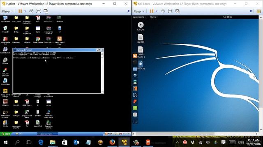Viewport: 263px width, 147px height.
Task: Open File Explorer from Windows taskbar
Action: (53, 142)
